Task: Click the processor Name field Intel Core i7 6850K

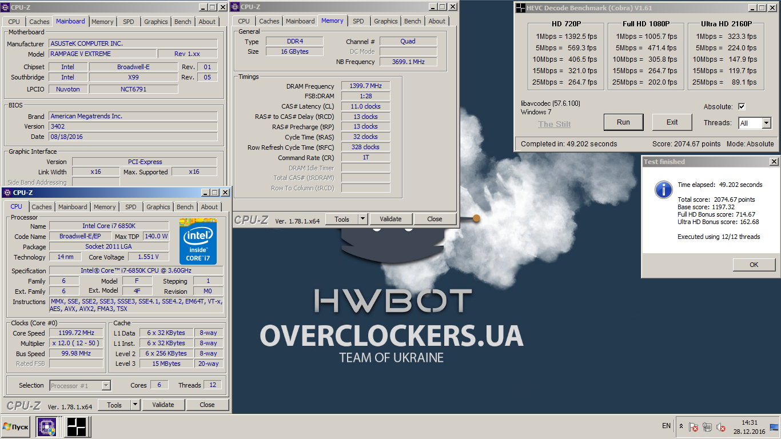Action: point(109,226)
